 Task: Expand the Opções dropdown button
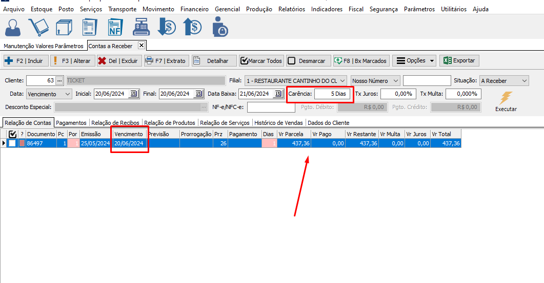pyautogui.click(x=414, y=61)
